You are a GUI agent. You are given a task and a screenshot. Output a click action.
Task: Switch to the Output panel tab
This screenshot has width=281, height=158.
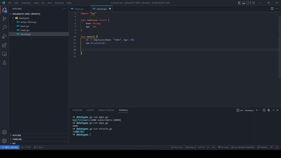(x=90, y=110)
